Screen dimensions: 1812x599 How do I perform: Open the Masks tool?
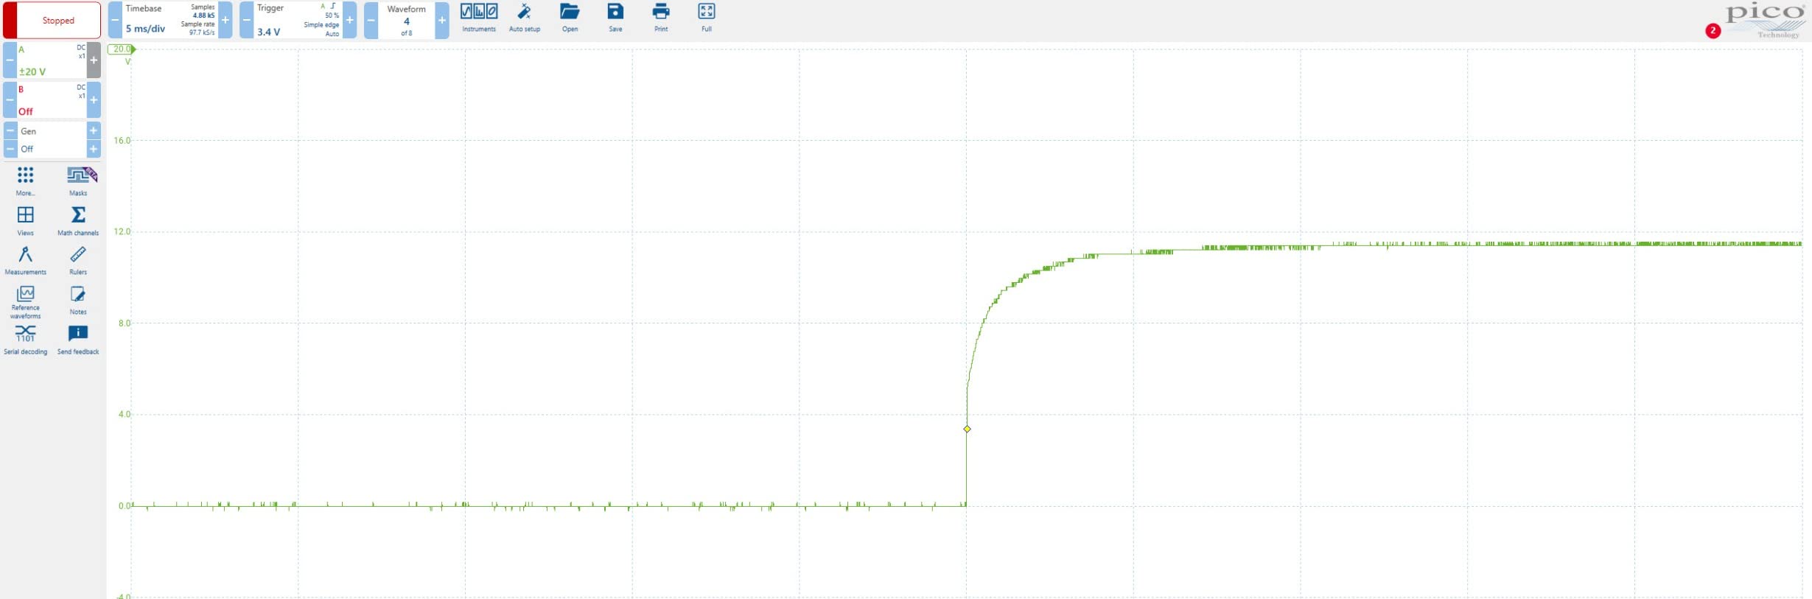point(78,181)
